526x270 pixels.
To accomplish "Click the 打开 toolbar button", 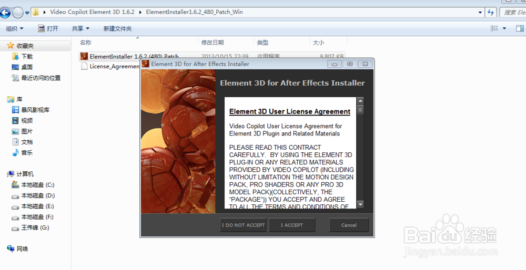I will (48, 28).
